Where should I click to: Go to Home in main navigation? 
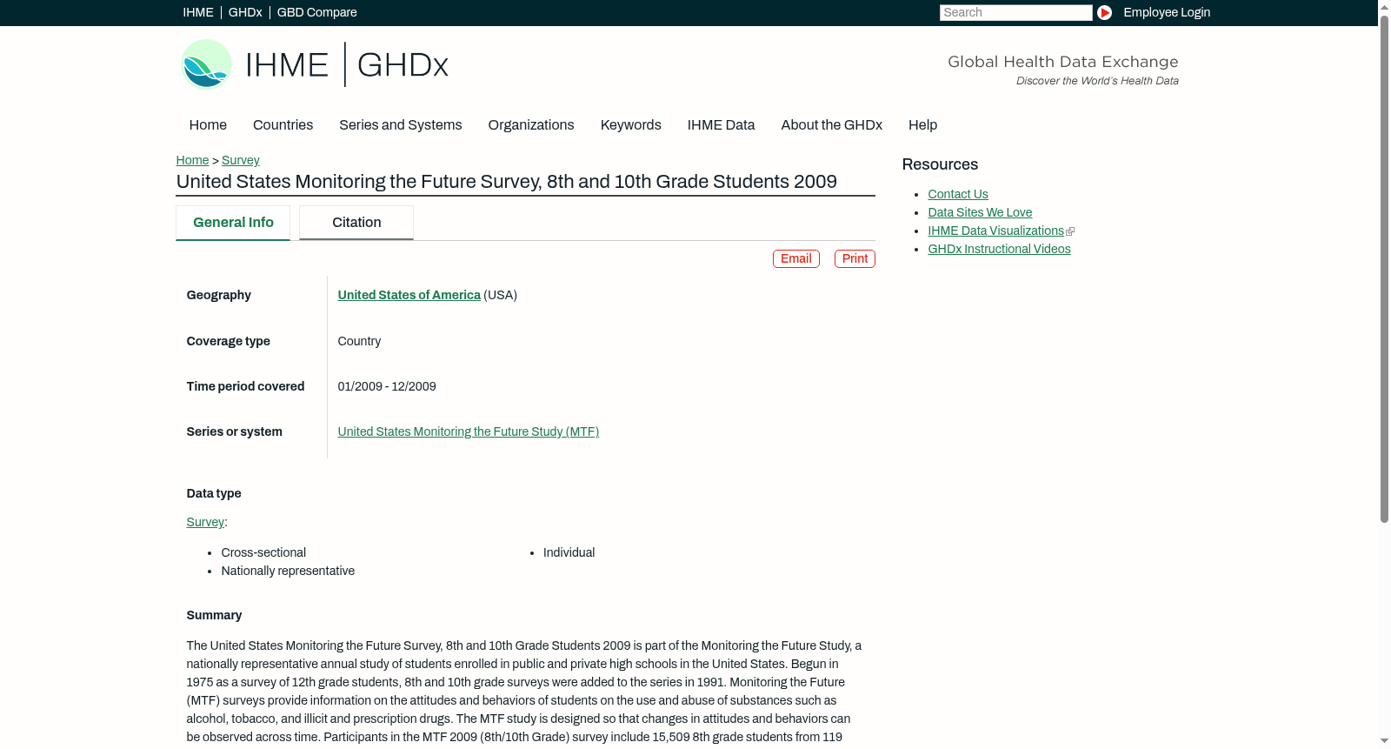(x=208, y=125)
